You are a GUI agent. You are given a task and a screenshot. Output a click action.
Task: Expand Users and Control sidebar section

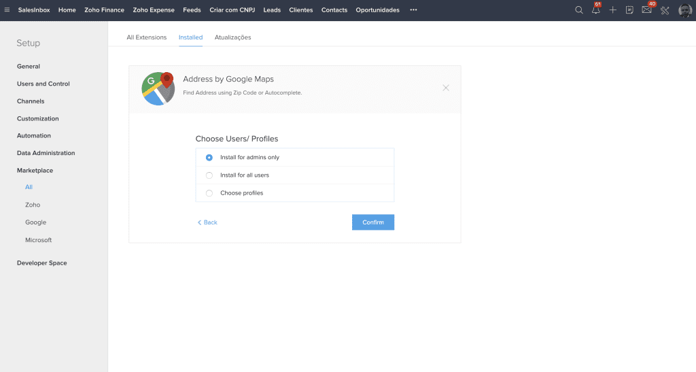[x=43, y=84]
